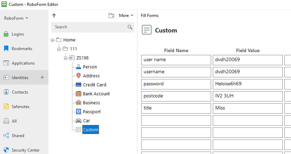The image size is (291, 154).
Task: Click the Search input box
Action: pyautogui.click(x=90, y=27)
